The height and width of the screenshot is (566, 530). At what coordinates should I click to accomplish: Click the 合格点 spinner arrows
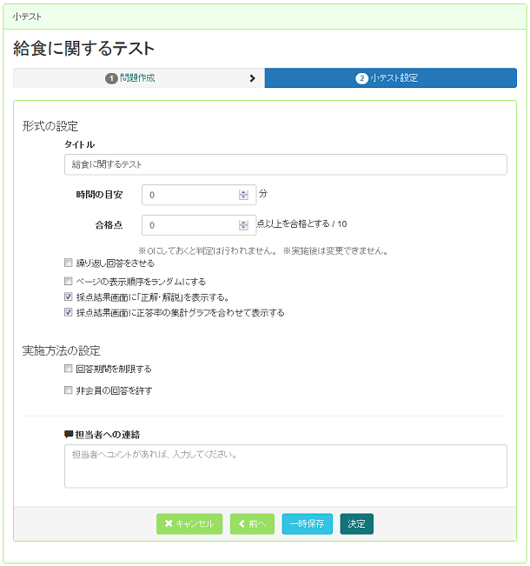pos(243,225)
